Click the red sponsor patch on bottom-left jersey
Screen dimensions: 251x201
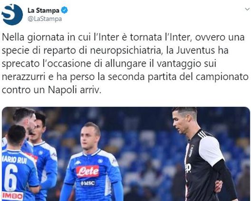click(x=13, y=196)
